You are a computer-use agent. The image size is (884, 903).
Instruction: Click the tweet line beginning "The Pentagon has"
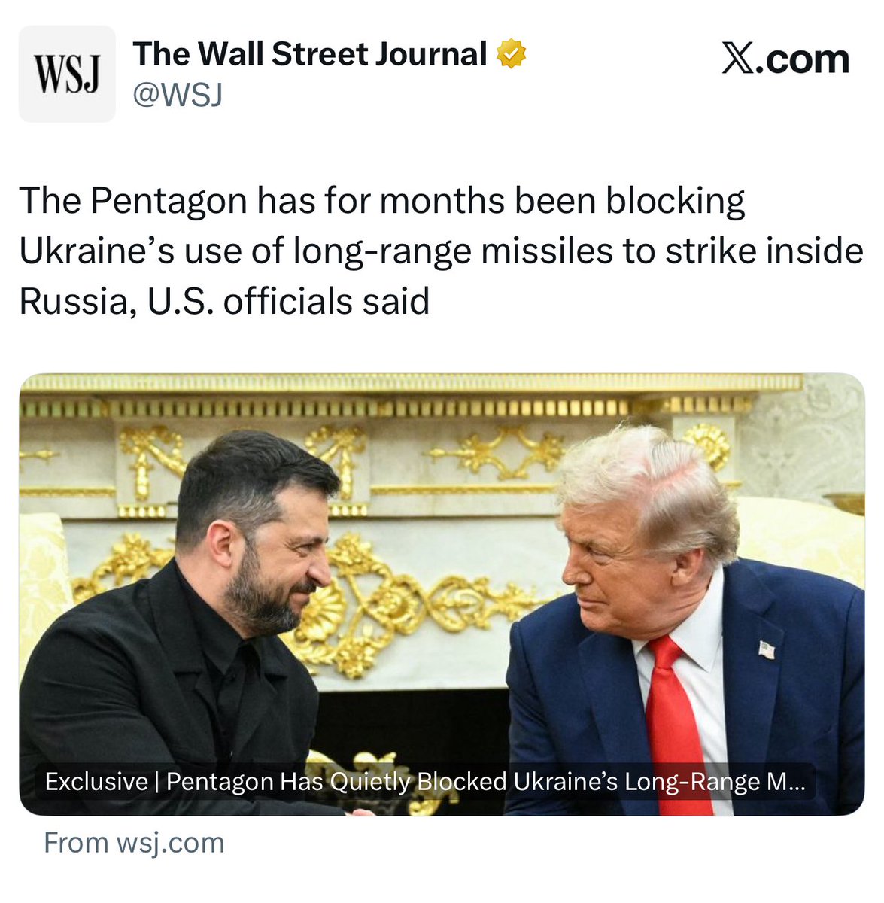382,202
